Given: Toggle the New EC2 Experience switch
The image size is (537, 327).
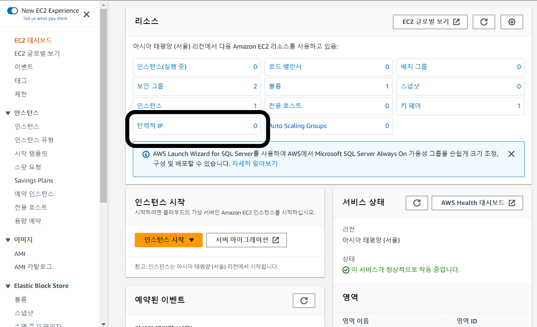Looking at the screenshot, I should (12, 11).
